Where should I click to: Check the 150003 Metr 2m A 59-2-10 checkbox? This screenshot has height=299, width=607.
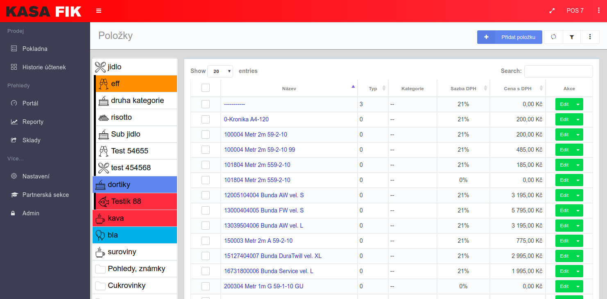206,241
